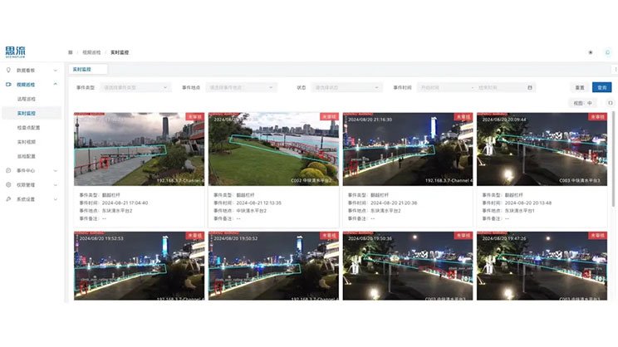The width and height of the screenshot is (618, 347).
Task: Click the red status badge on the 20:09:44 snapshot
Action: click(597, 117)
